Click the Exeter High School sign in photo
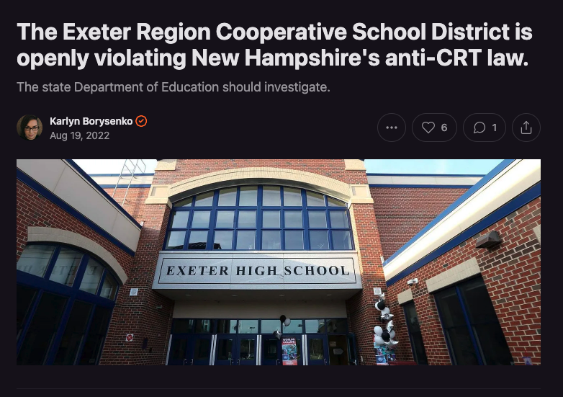The height and width of the screenshot is (397, 563). point(258,270)
